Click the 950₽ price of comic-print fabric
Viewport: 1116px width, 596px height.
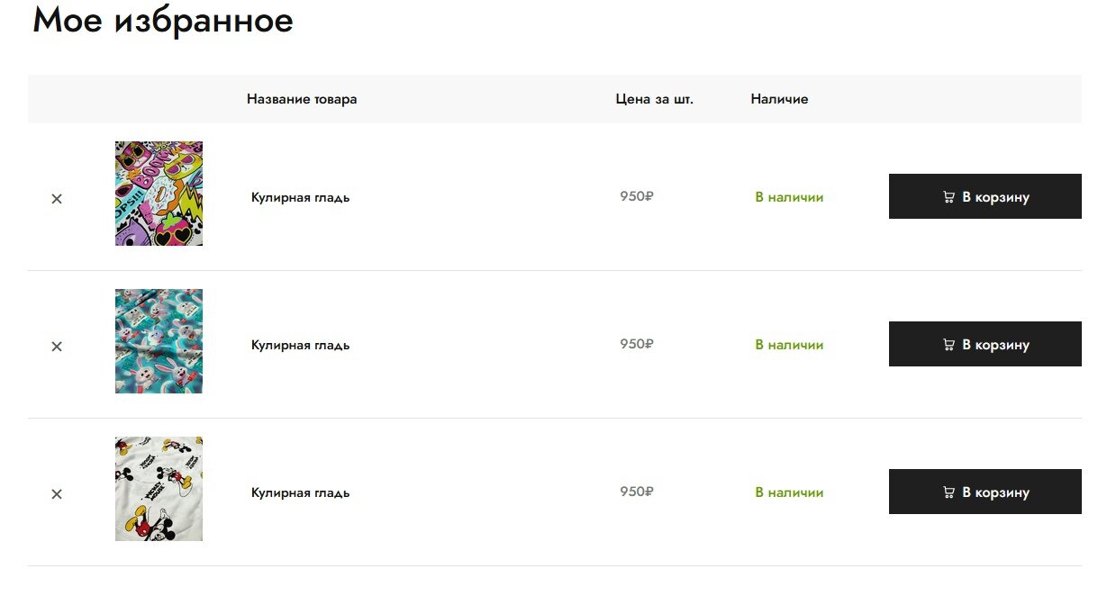click(636, 196)
